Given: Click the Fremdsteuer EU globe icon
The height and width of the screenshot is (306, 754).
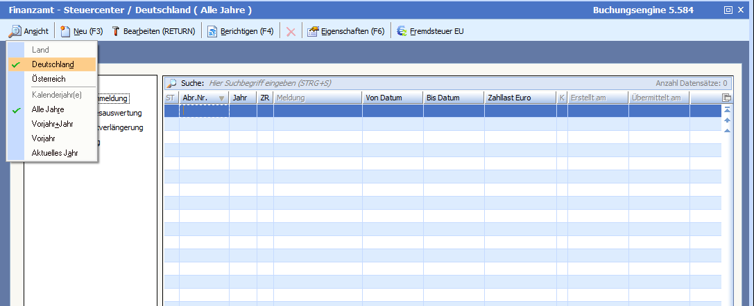Looking at the screenshot, I should [x=402, y=31].
